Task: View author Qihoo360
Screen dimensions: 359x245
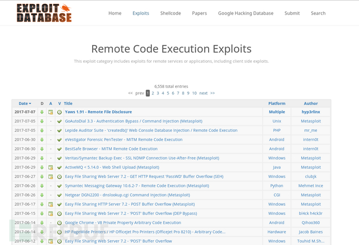Action: tap(311, 223)
